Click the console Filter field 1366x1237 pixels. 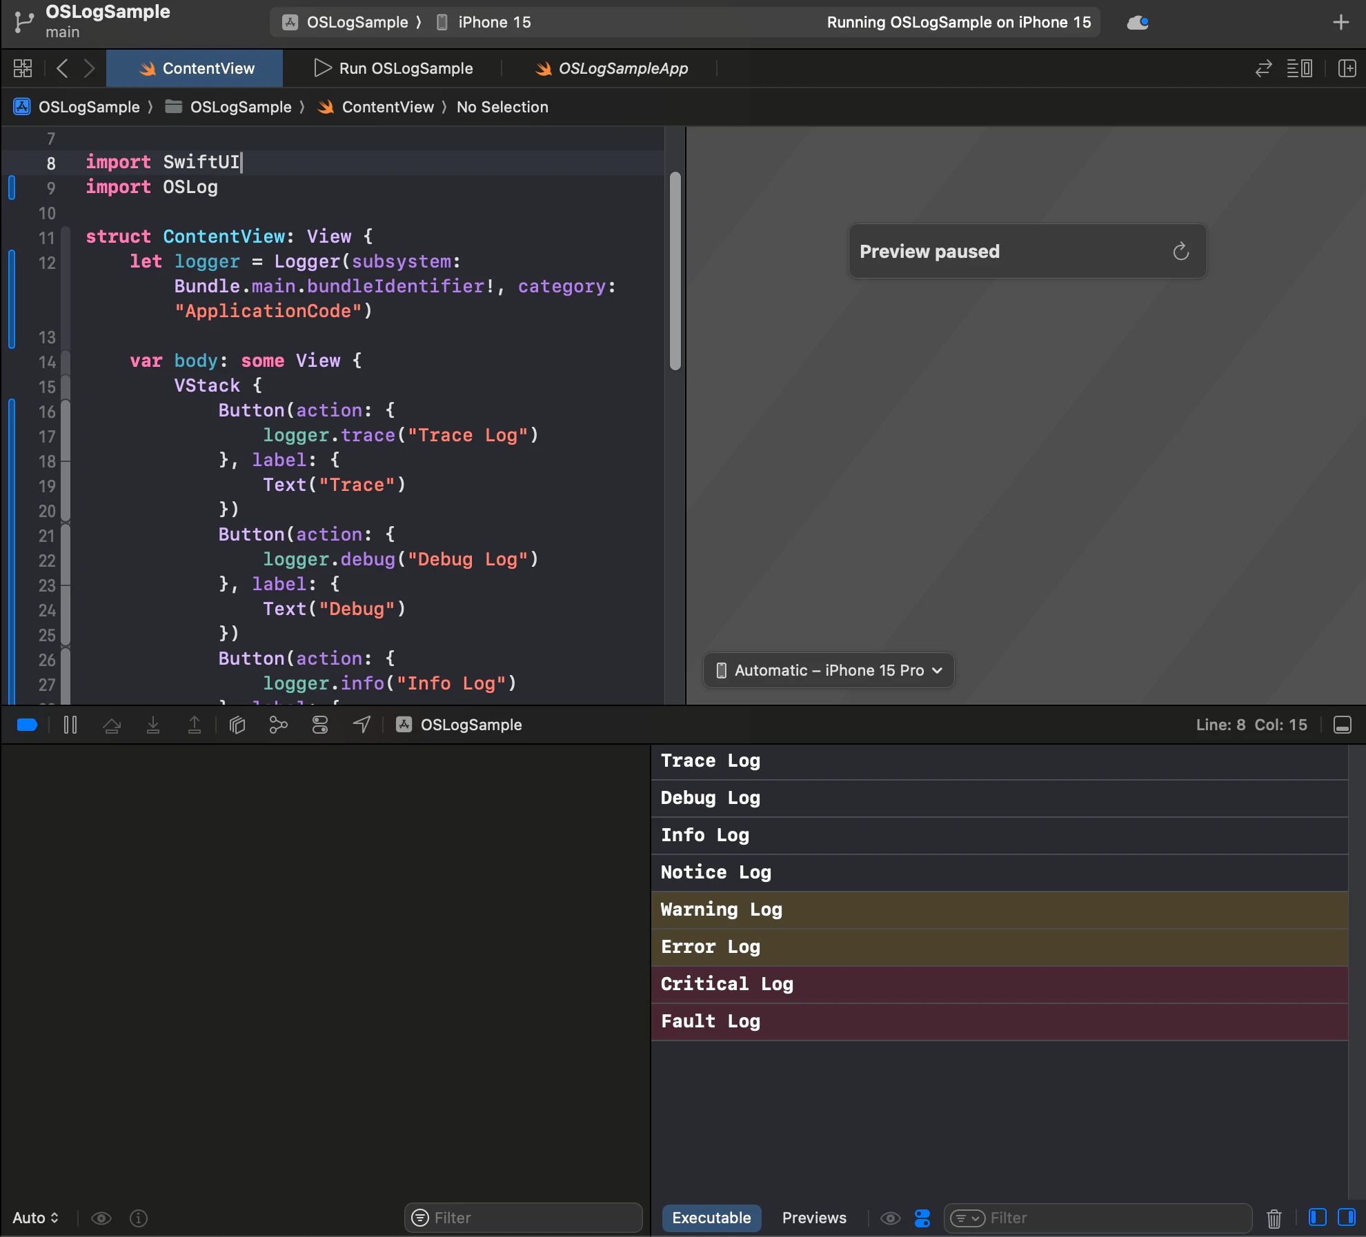click(x=1098, y=1218)
